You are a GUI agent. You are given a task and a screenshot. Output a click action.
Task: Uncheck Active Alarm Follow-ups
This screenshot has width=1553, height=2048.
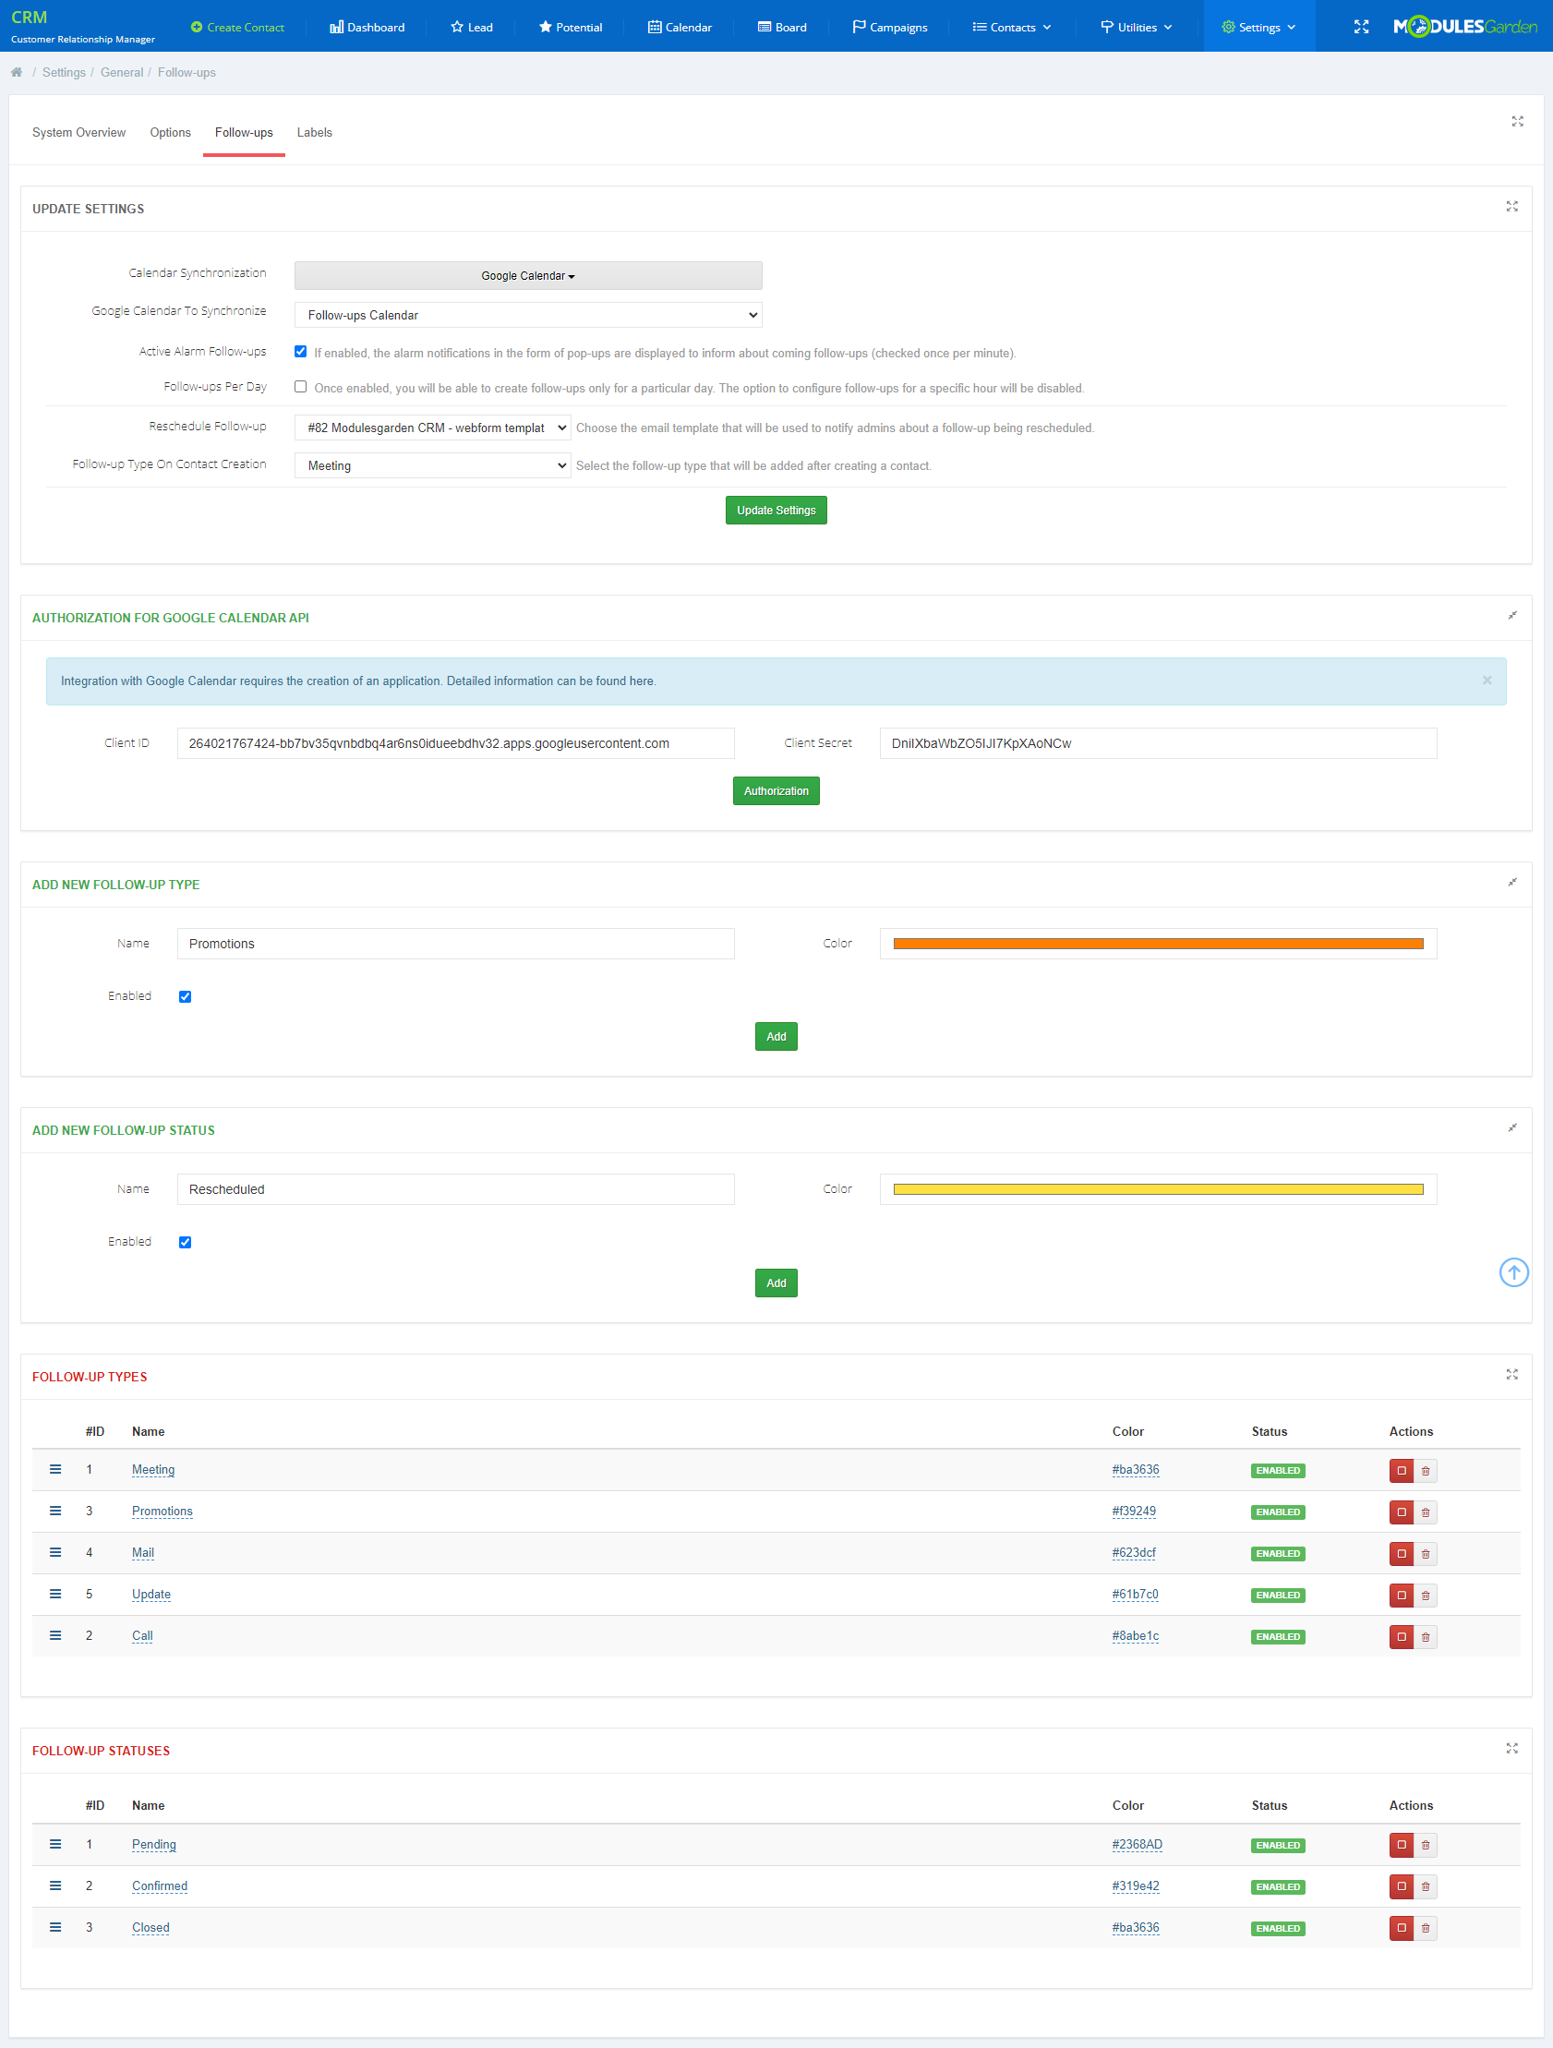(300, 351)
